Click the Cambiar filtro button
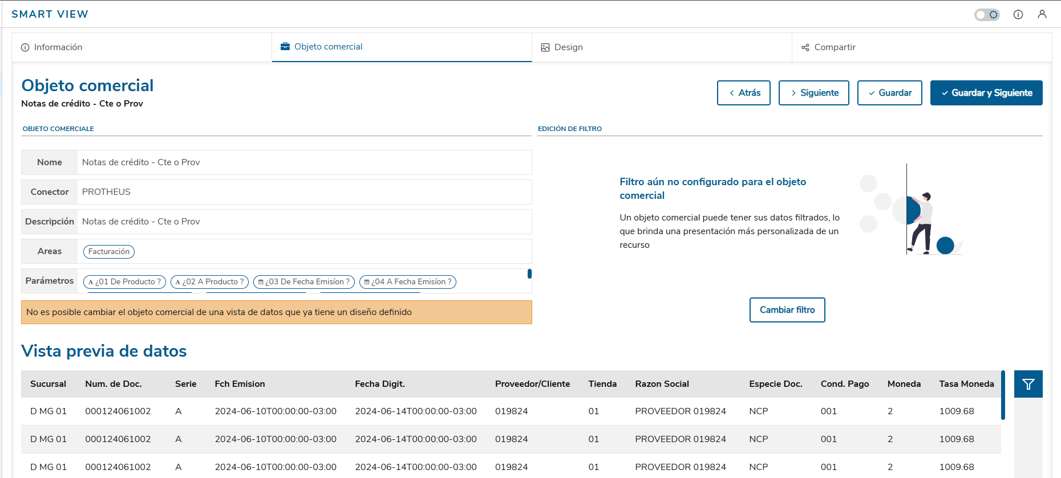1061x478 pixels. 787,310
